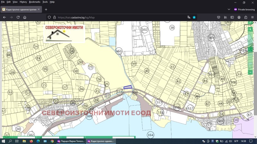Open the browser home page
Image resolution: width=257 pixels, height=144 pixels.
point(25,17)
